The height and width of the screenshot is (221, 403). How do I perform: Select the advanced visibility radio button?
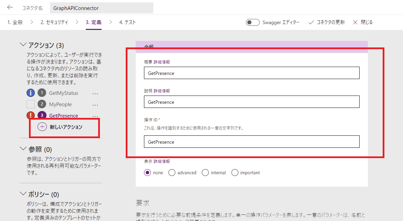pyautogui.click(x=172, y=173)
